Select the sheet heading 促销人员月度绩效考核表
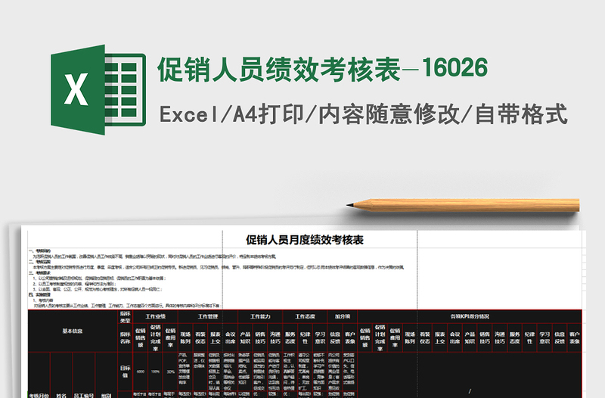The height and width of the screenshot is (398, 605). (305, 240)
